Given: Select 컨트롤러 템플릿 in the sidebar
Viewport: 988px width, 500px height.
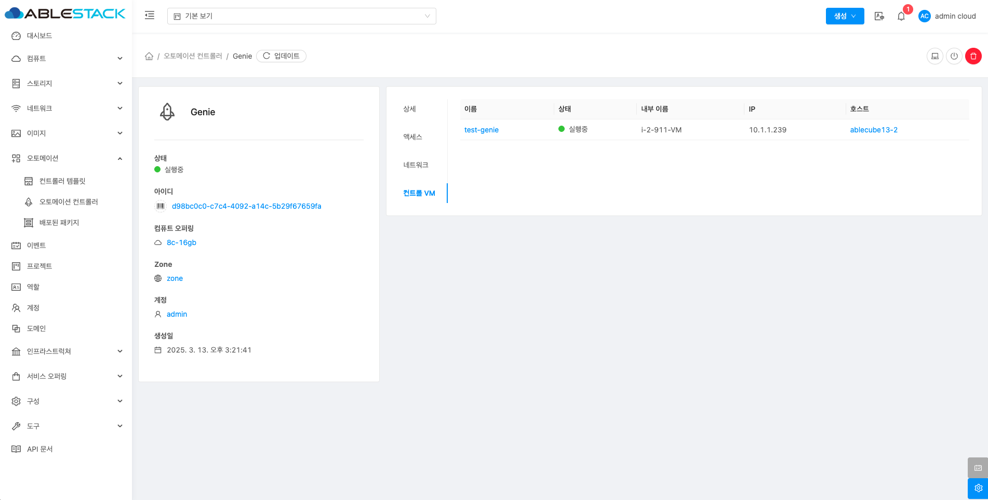Looking at the screenshot, I should [62, 181].
